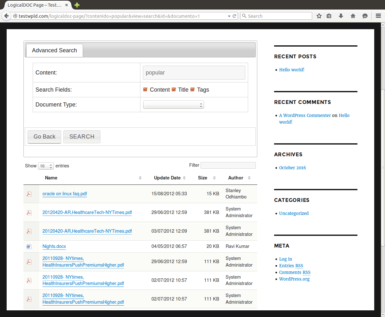Screen dimensions: 385x317
Task: Click the 20 KB size cell
Action: coord(213,246)
